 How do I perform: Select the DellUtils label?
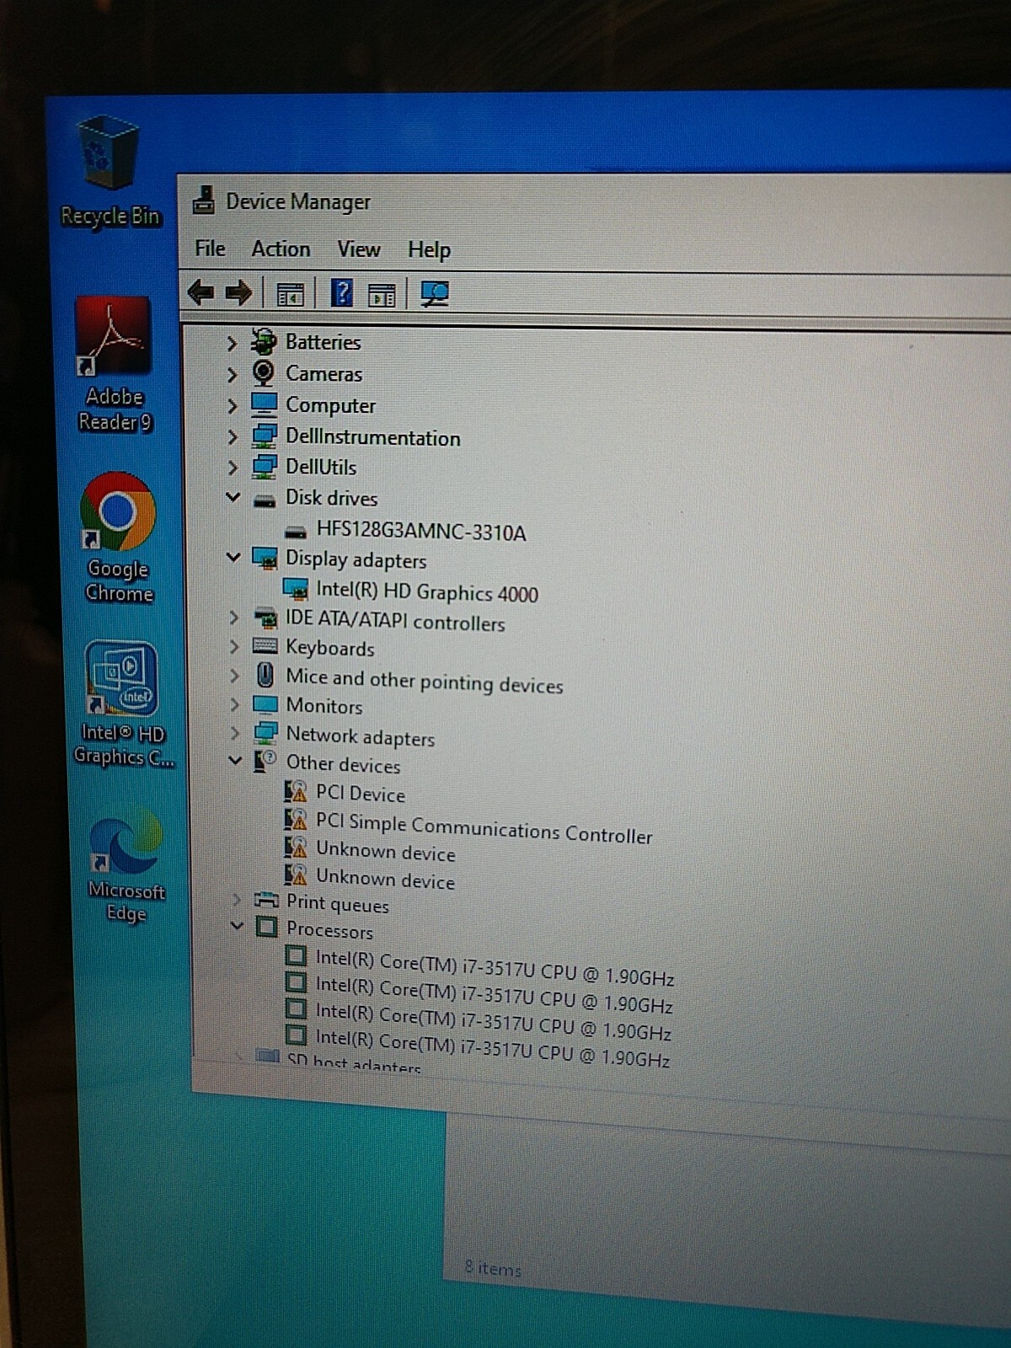pos(321,467)
